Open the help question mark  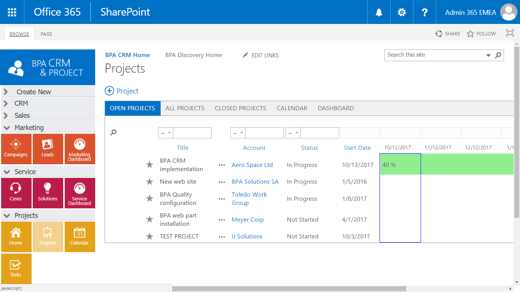coord(425,12)
